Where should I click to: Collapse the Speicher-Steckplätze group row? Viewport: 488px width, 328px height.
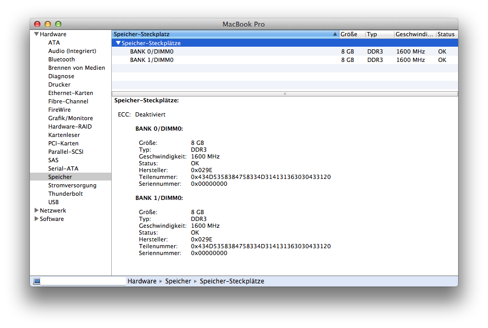[118, 43]
